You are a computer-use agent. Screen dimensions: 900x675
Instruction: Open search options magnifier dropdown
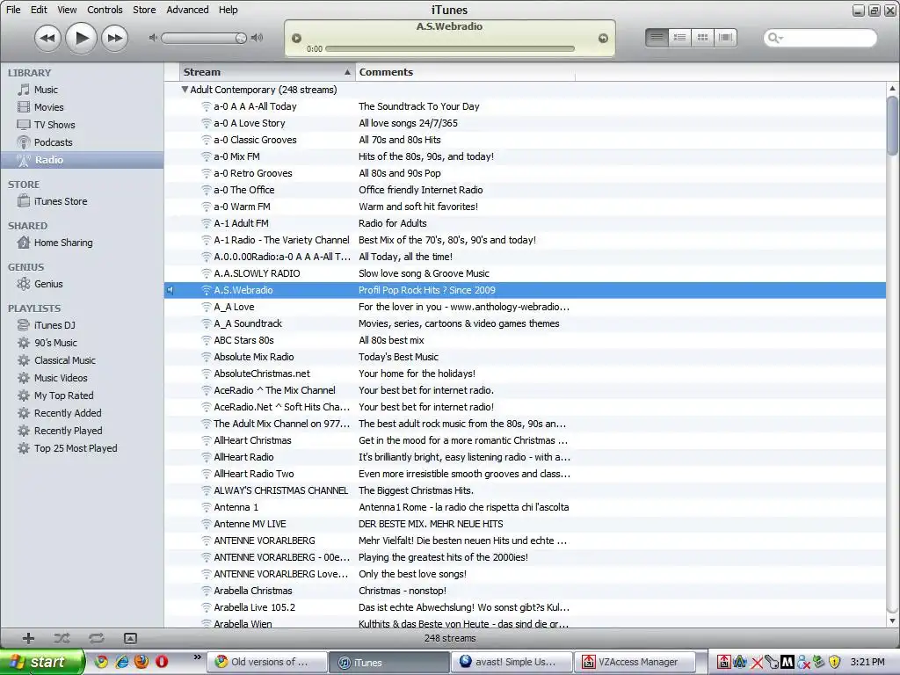pyautogui.click(x=775, y=38)
